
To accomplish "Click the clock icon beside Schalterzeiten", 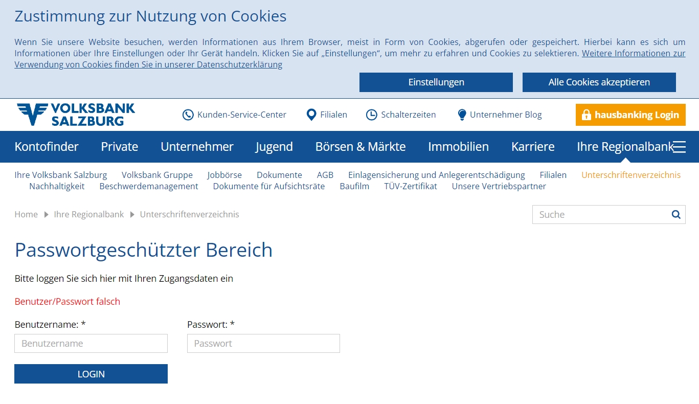I will (372, 115).
